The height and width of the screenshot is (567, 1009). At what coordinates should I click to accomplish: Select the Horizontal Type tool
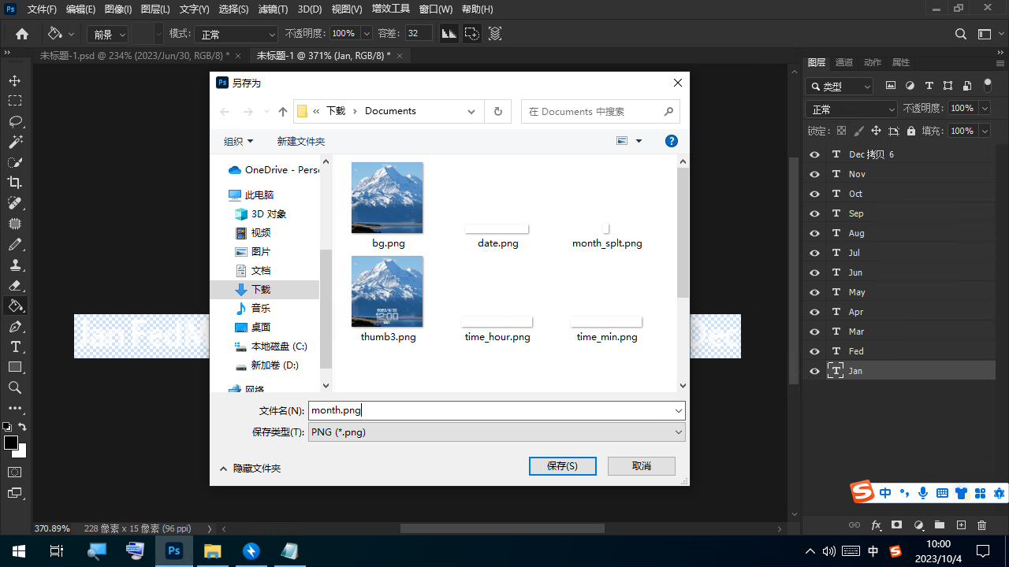15,346
